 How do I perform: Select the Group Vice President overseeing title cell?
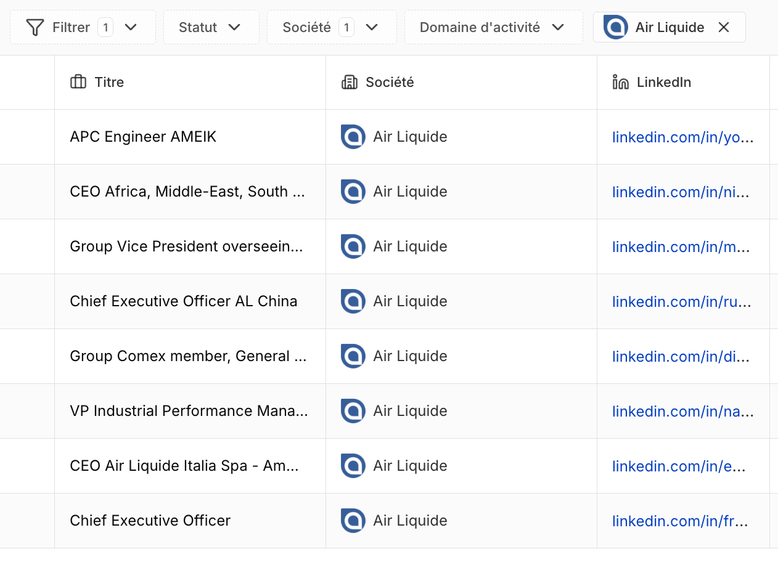click(x=190, y=246)
